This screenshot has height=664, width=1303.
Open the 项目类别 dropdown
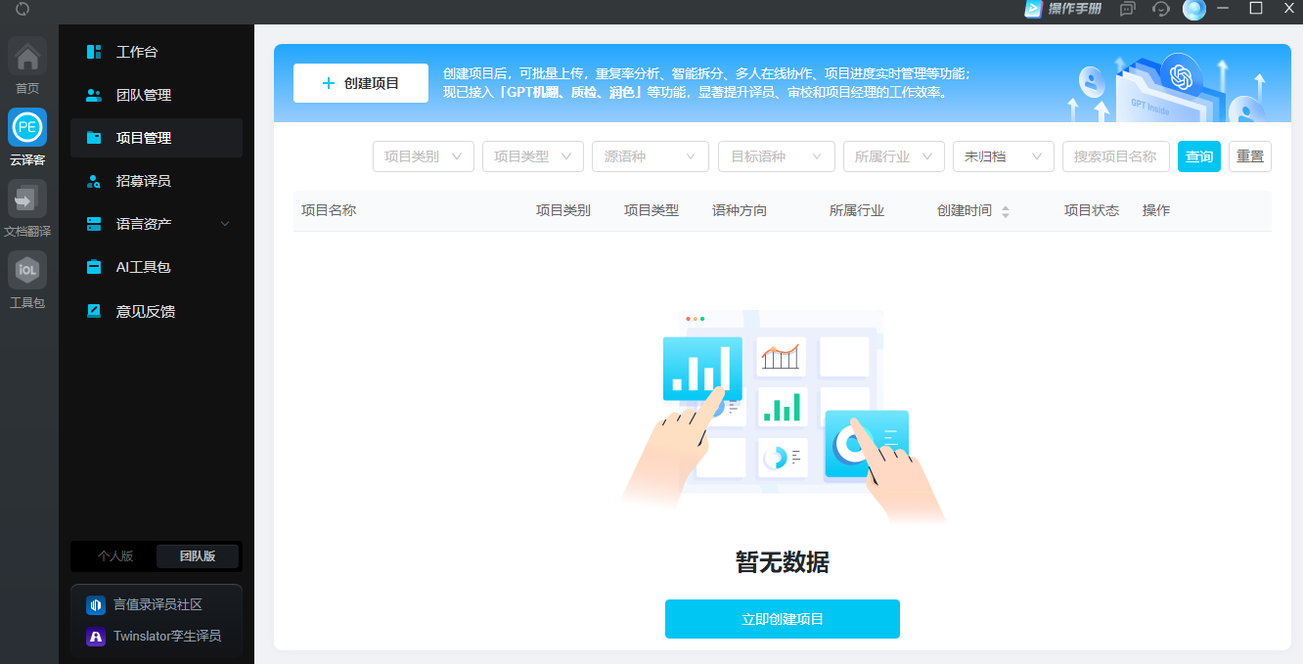pos(423,156)
